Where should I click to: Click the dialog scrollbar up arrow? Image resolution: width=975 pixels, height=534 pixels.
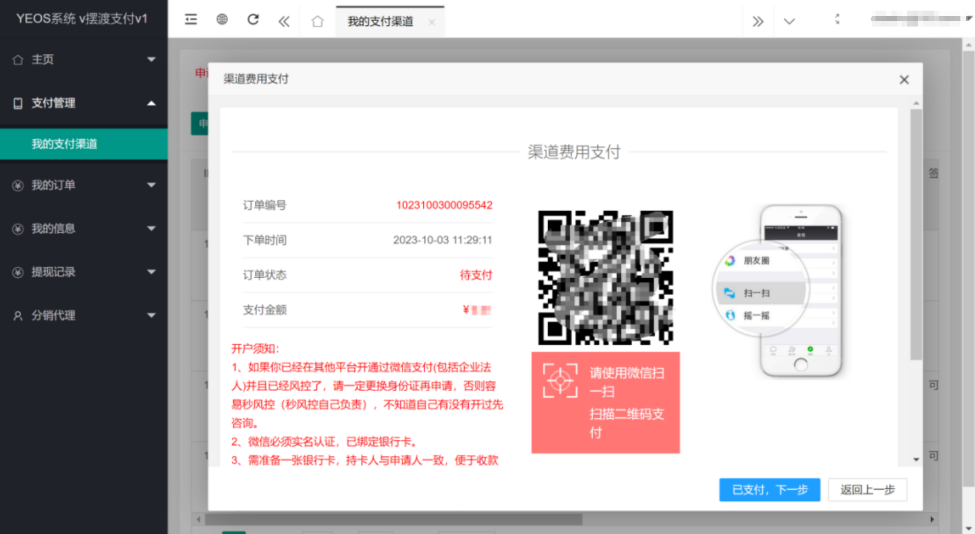916,103
